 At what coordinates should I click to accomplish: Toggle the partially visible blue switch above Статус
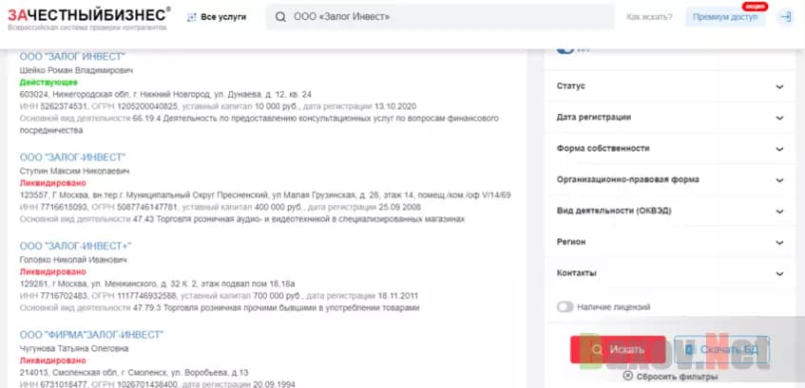click(565, 50)
